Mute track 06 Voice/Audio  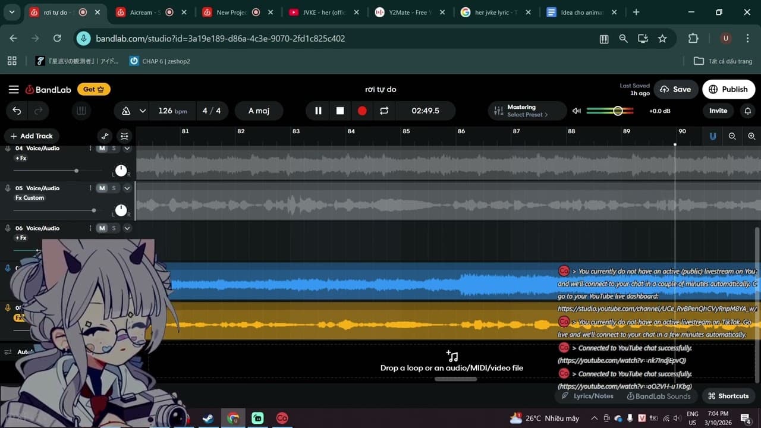102,228
